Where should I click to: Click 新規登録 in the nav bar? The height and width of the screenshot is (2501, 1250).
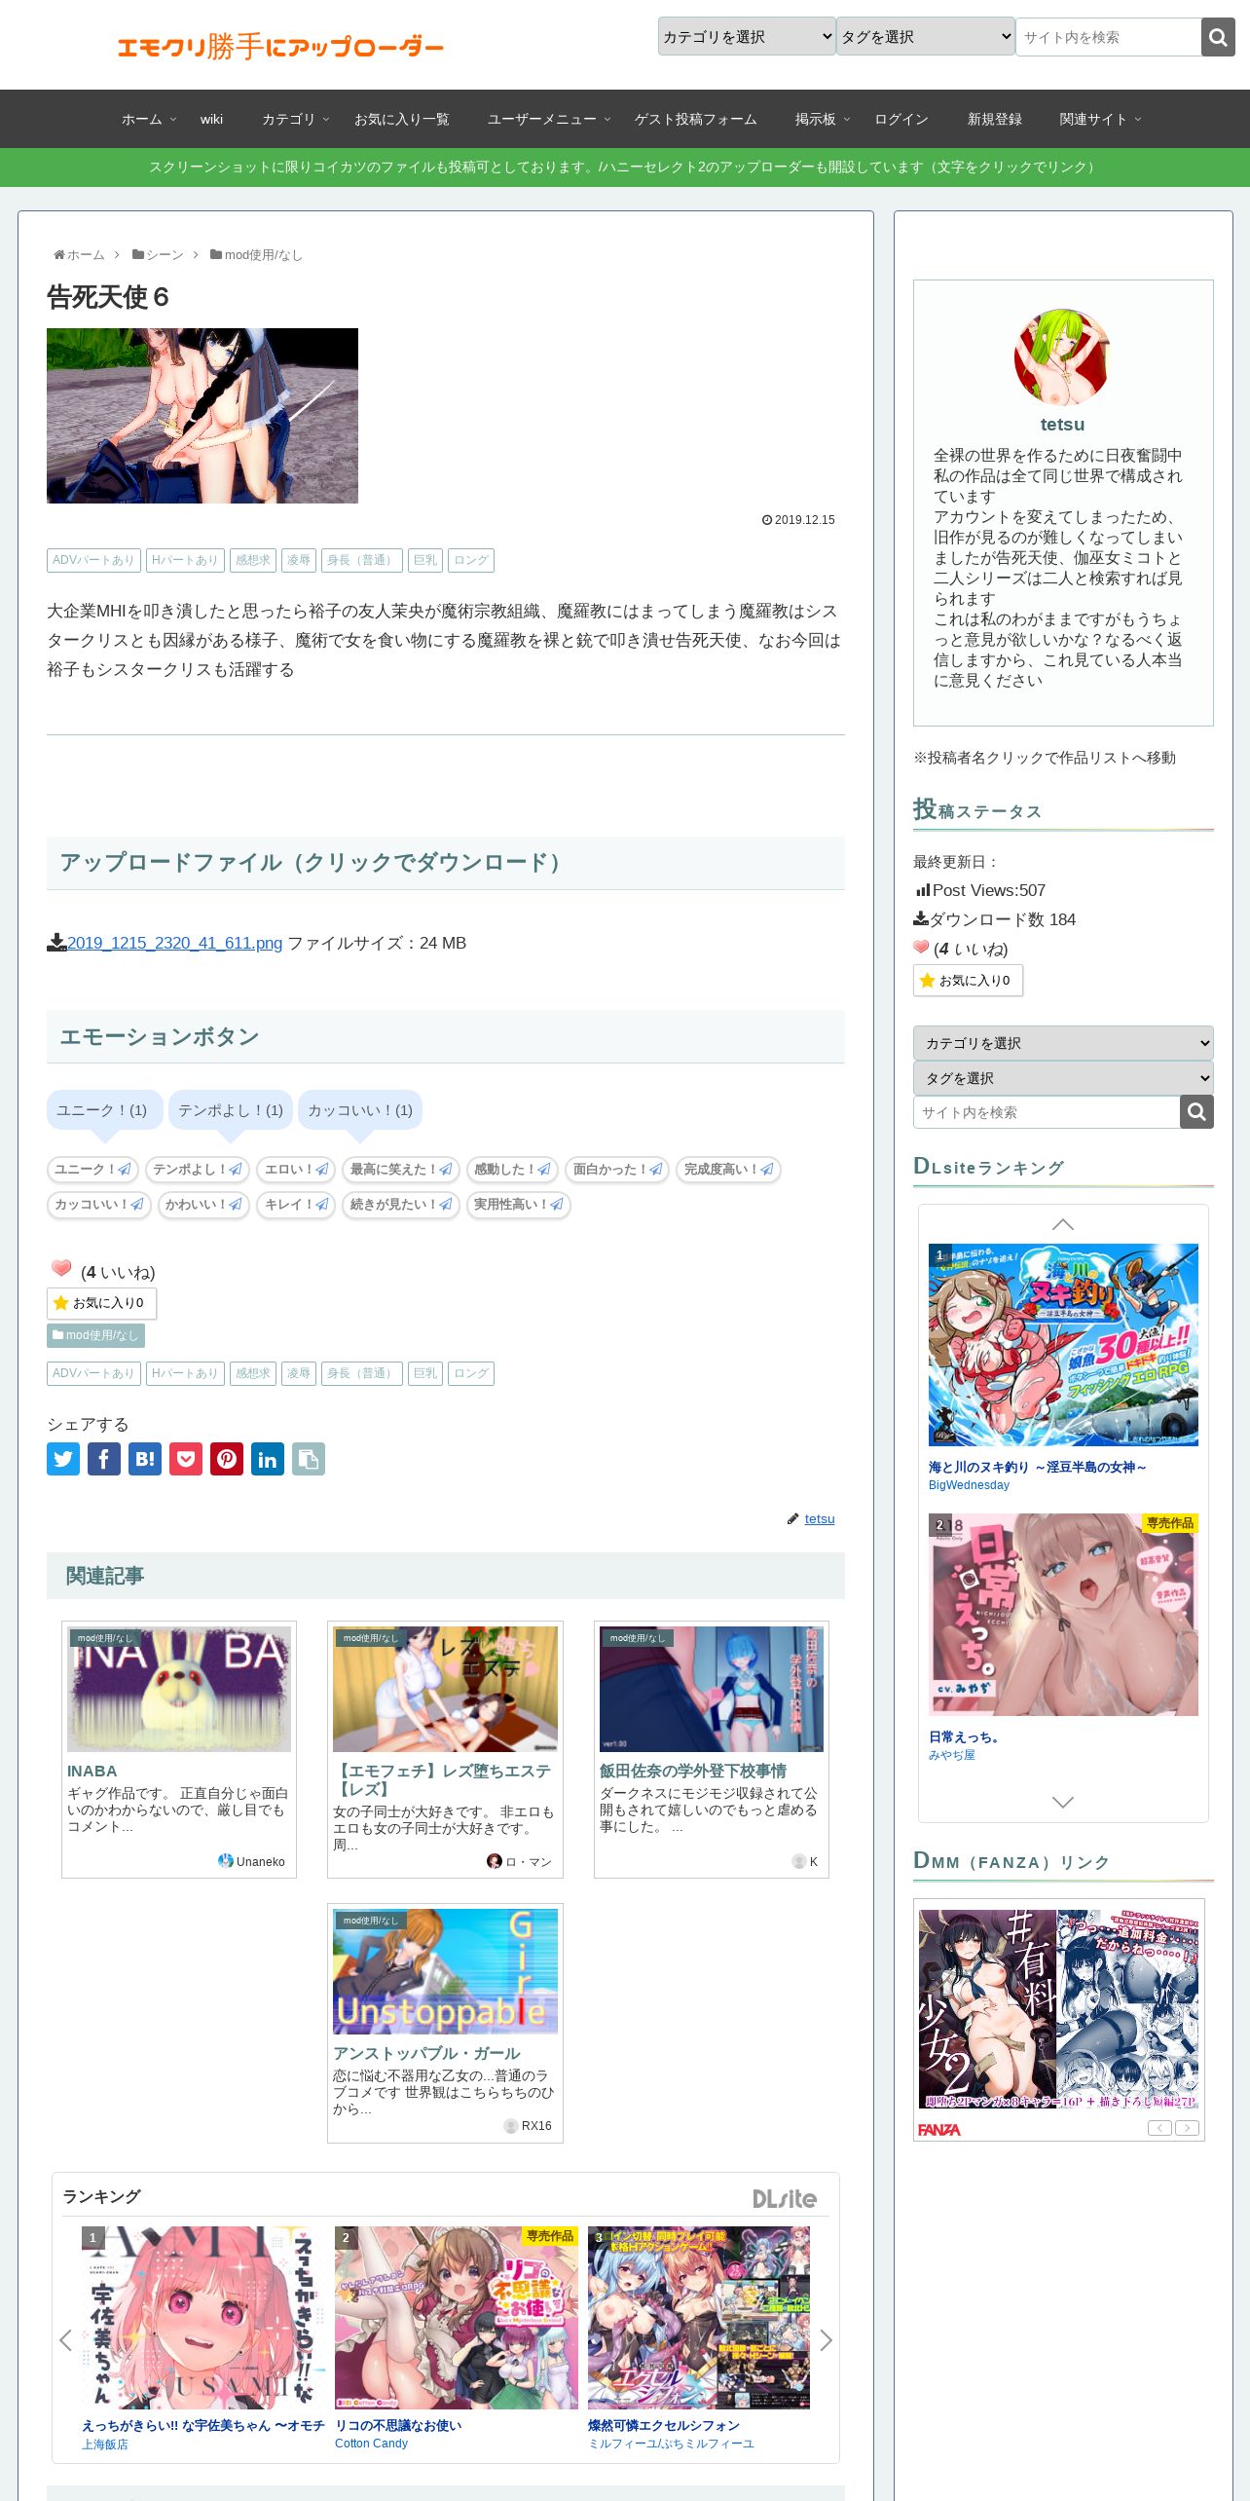(x=994, y=119)
